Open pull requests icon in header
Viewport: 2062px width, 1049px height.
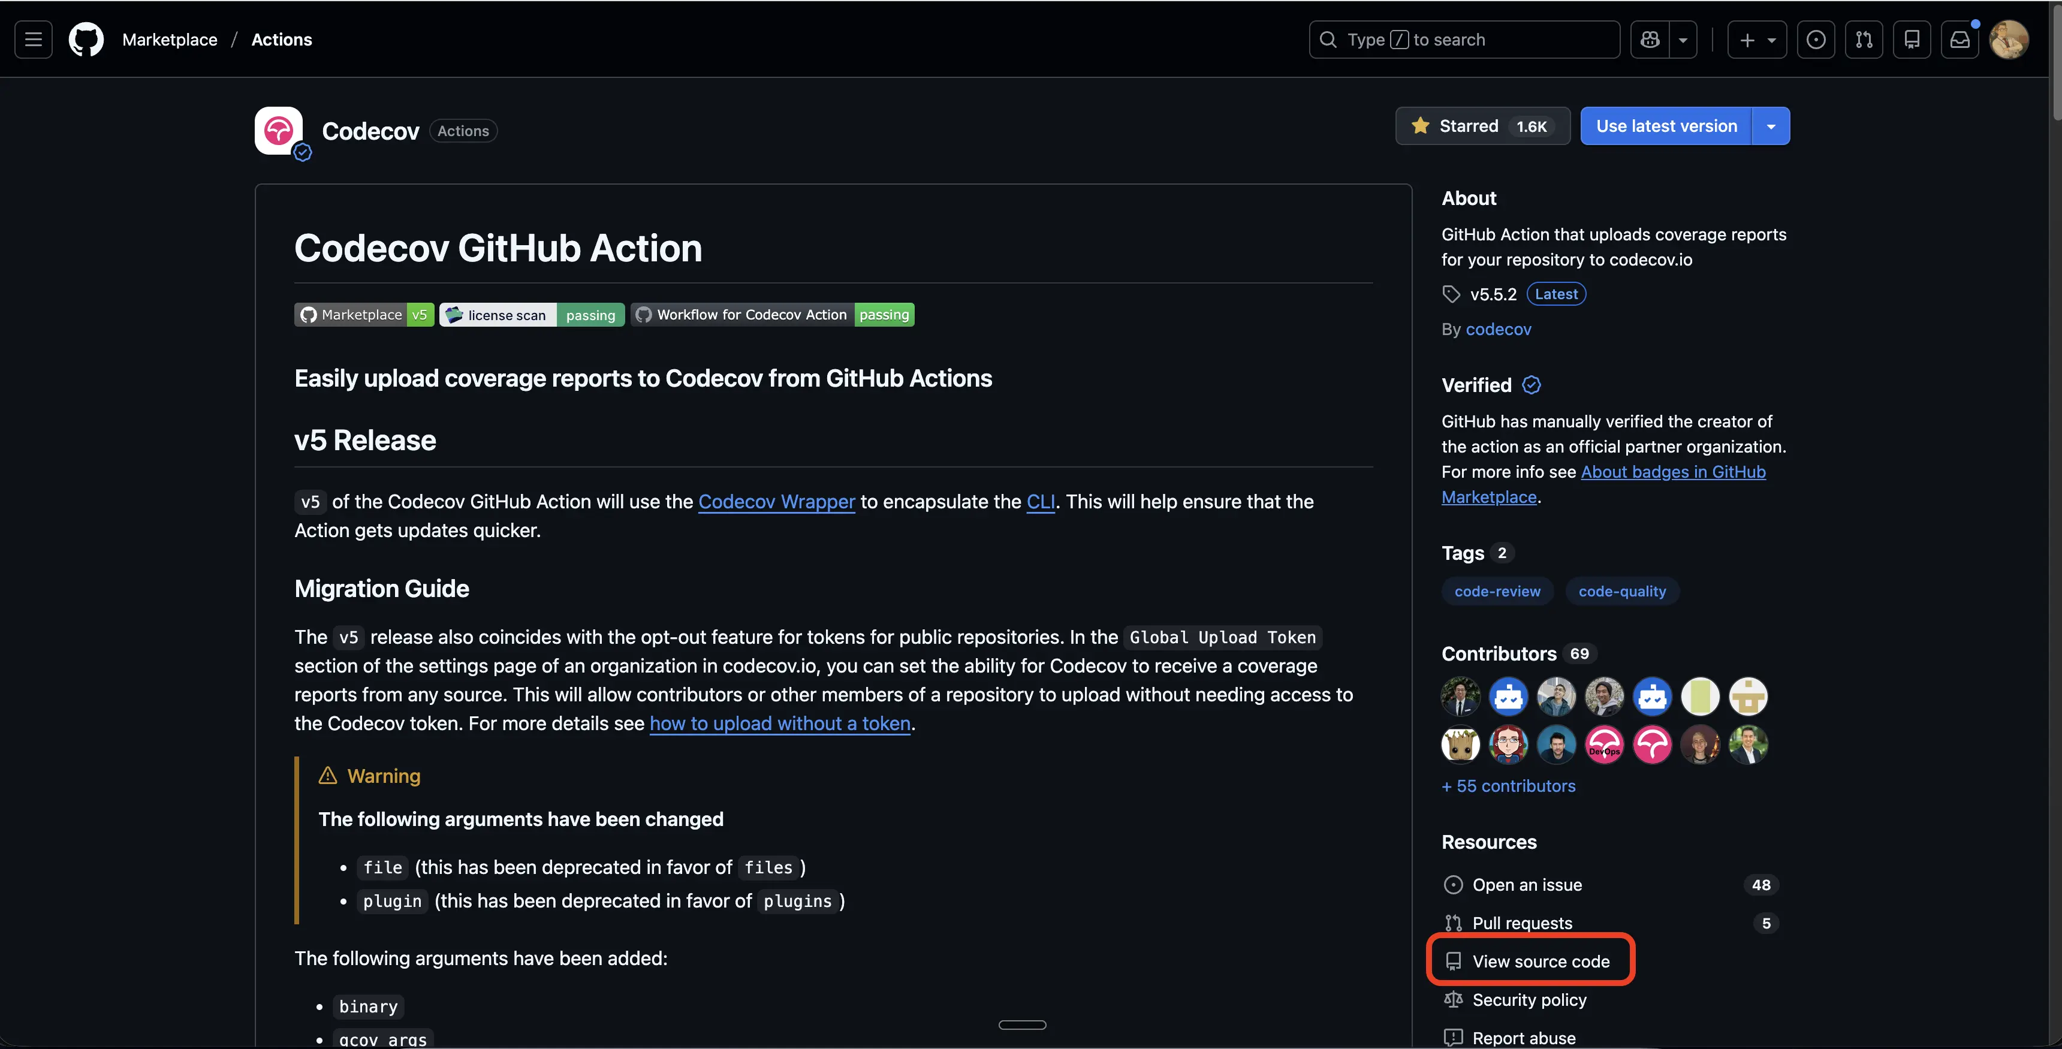click(x=1864, y=39)
